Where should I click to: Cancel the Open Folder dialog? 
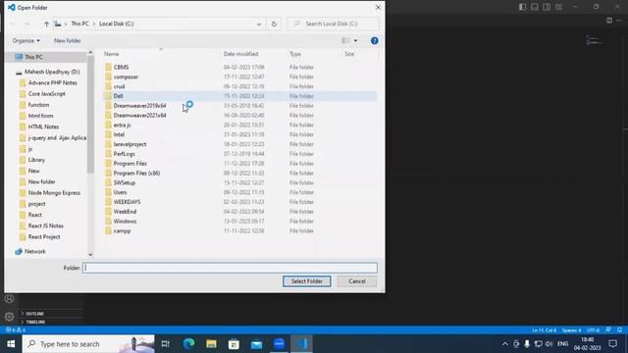[357, 281]
